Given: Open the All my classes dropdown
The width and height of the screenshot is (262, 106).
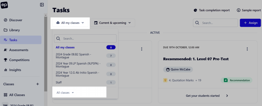Looking at the screenshot, I should 70,23.
